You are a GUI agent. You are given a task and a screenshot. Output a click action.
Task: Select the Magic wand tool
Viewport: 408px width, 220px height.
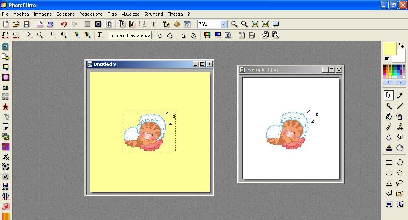pos(389,106)
